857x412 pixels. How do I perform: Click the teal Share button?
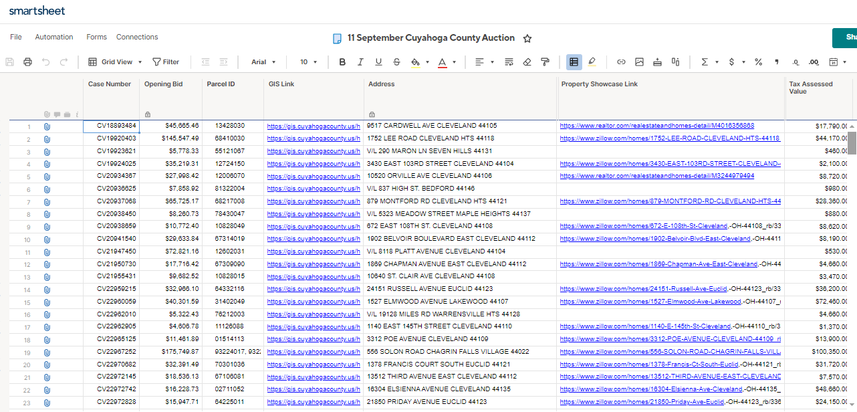click(x=844, y=37)
